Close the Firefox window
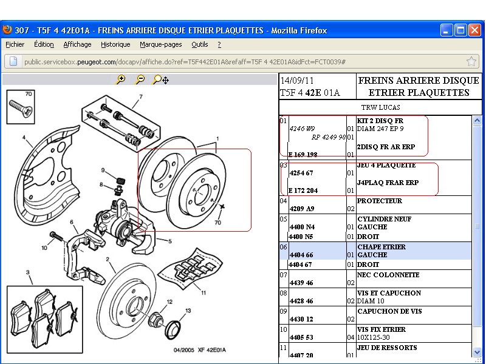The height and width of the screenshot is (364, 486). click(474, 30)
